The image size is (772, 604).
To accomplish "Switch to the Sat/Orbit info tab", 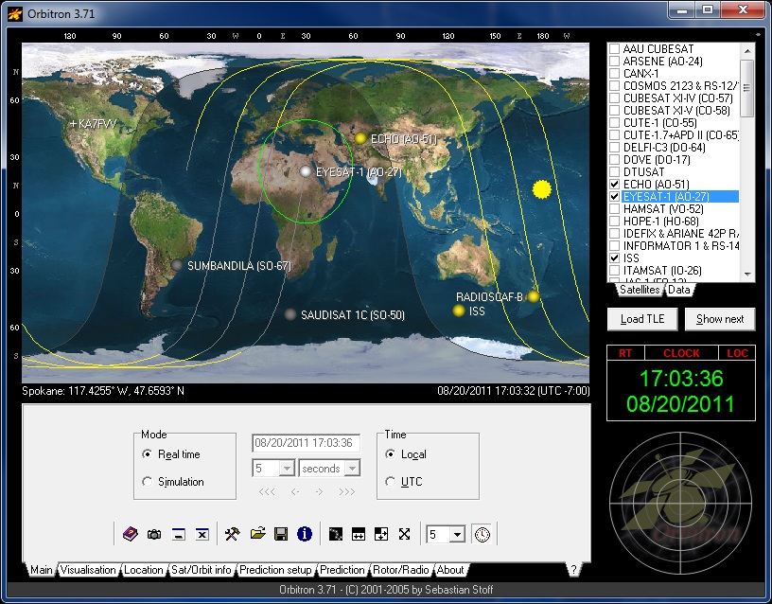I will click(x=202, y=570).
